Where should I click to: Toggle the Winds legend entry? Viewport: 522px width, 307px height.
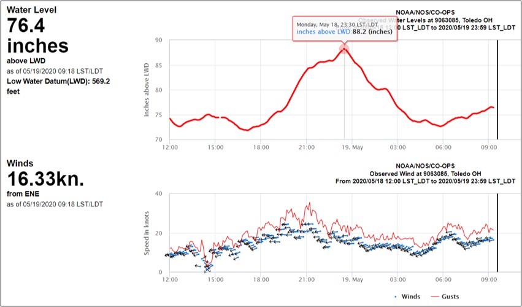pyautogui.click(x=408, y=297)
